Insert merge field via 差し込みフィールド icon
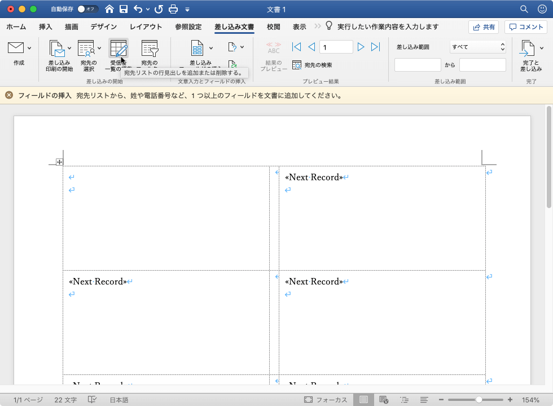The width and height of the screenshot is (553, 406). tap(197, 48)
